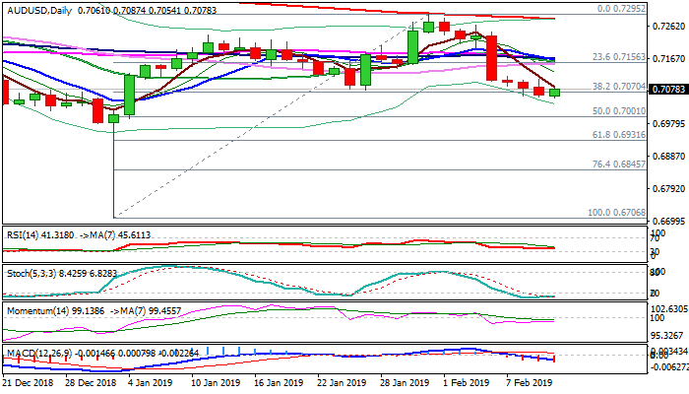Select the 4 Jan 2019 date marker
Image resolution: width=689 pixels, height=394 pixels.
(150, 382)
